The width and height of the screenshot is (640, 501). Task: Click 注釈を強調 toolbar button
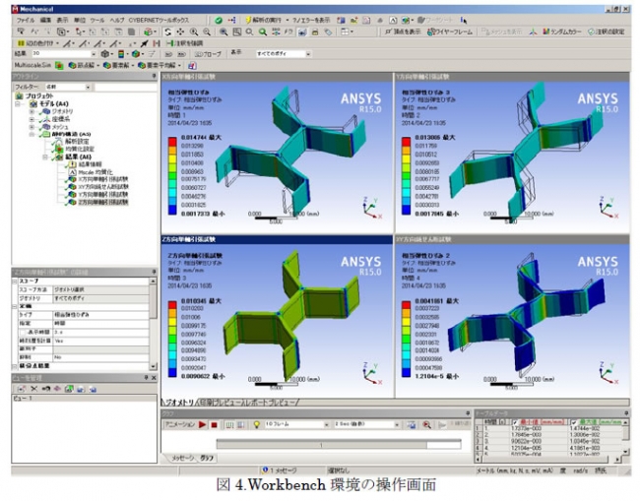click(x=185, y=43)
